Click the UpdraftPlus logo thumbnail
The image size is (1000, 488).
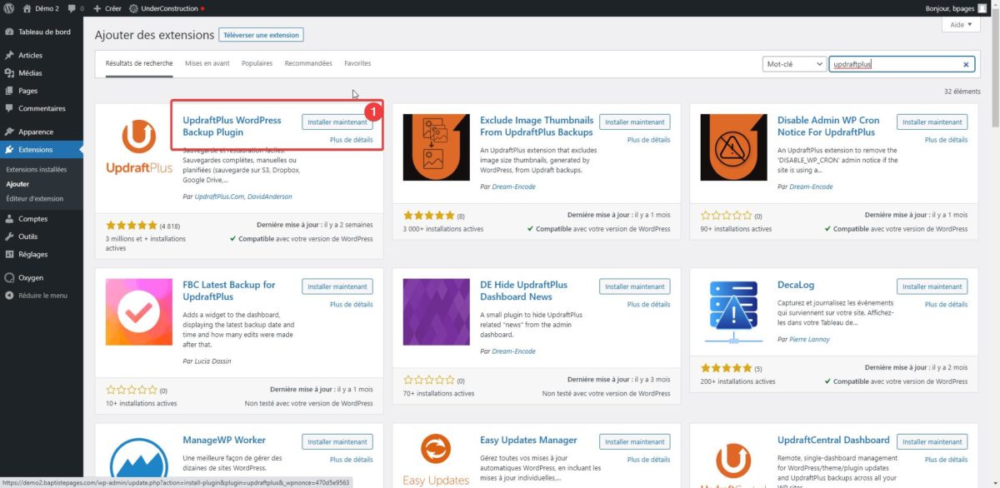[x=139, y=147]
